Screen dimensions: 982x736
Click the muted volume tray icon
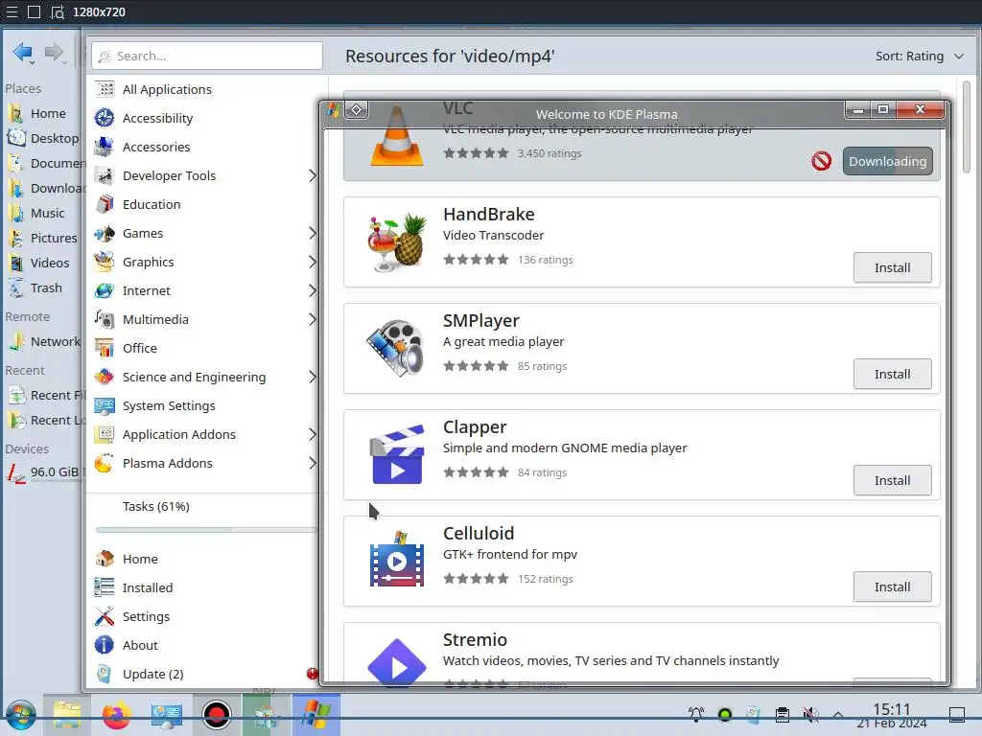pos(810,714)
